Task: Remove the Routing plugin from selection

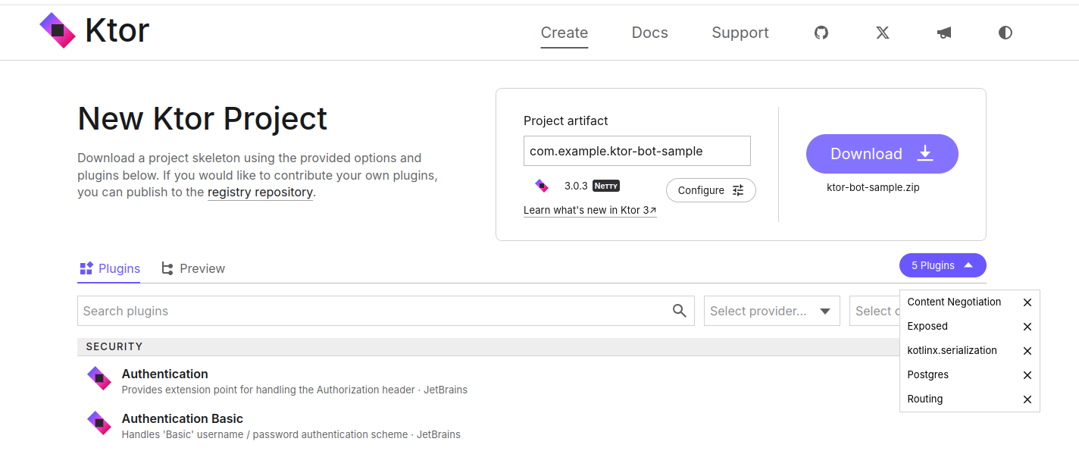Action: click(x=1027, y=399)
